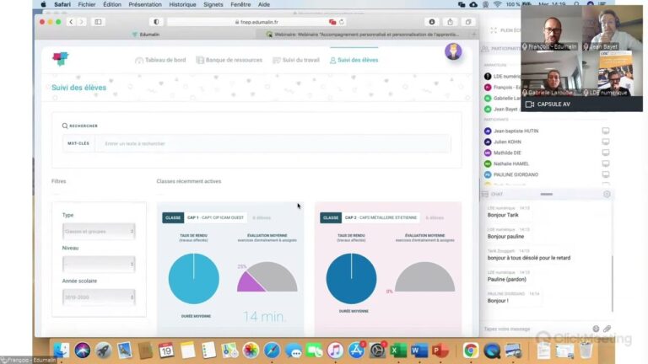Click the mot-clés search input field
This screenshot has height=364, width=648.
tap(274, 143)
